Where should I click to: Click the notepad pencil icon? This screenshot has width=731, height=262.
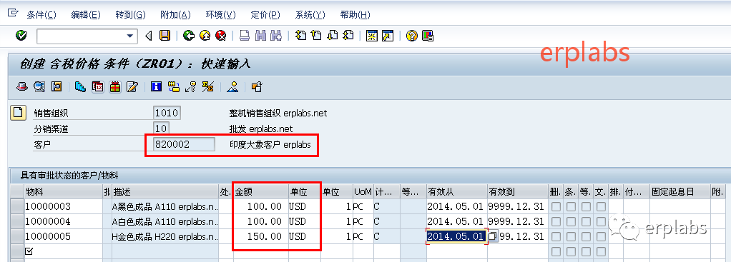point(132,86)
